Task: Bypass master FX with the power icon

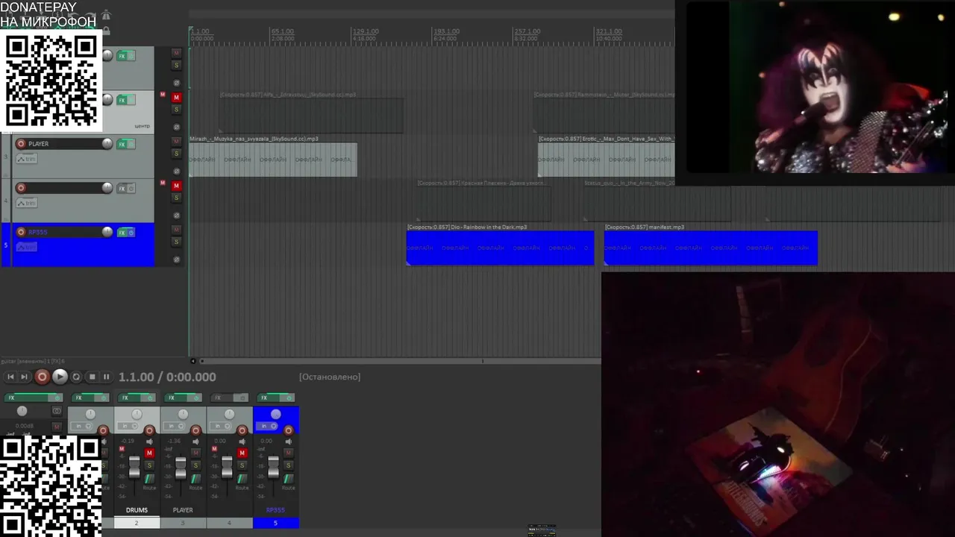Action: 57,398
